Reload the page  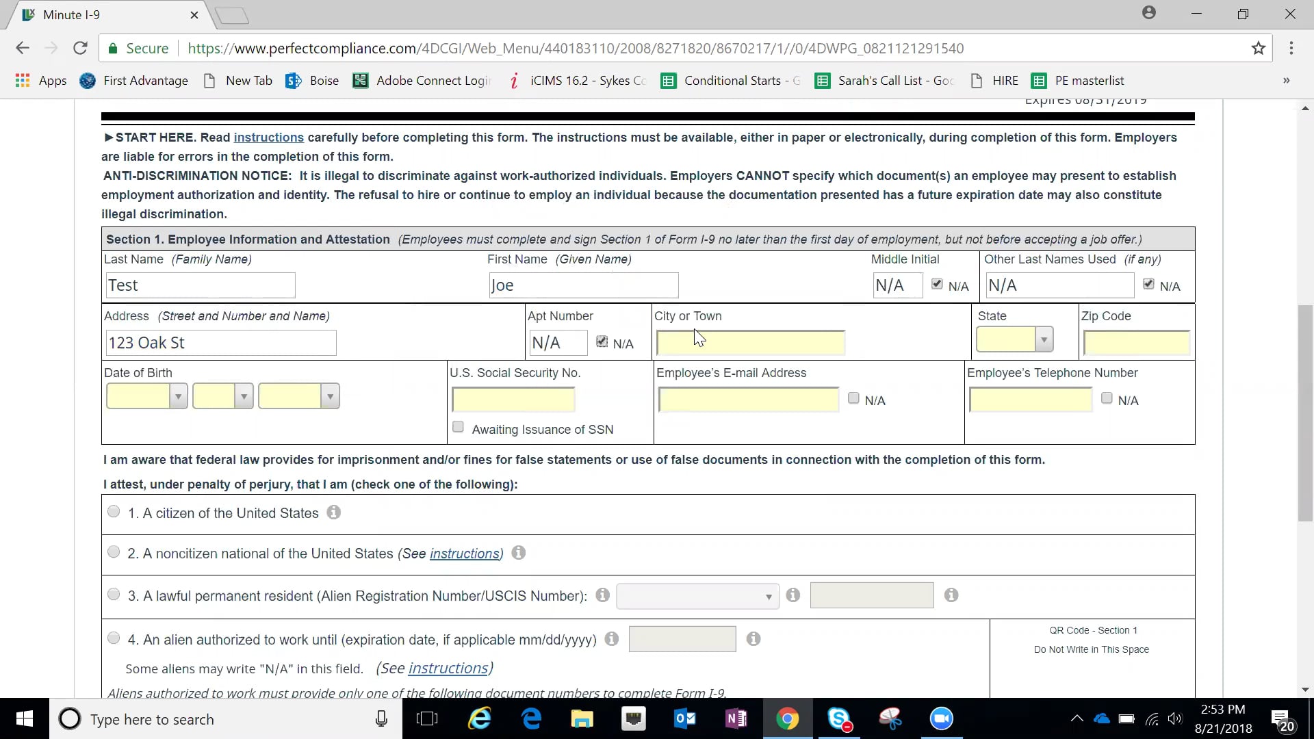80,49
